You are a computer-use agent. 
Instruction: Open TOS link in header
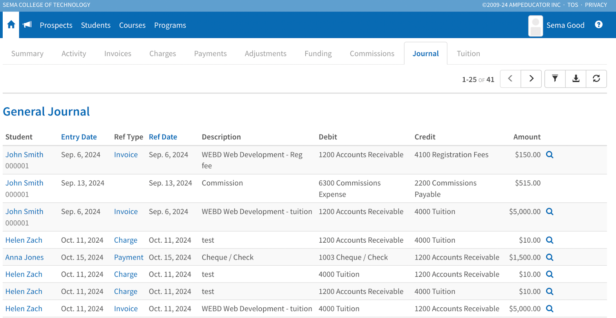click(x=573, y=5)
